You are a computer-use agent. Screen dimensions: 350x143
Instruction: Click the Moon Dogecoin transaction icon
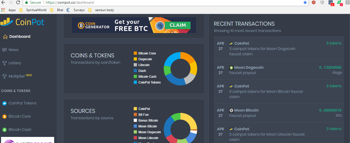(x=231, y=68)
